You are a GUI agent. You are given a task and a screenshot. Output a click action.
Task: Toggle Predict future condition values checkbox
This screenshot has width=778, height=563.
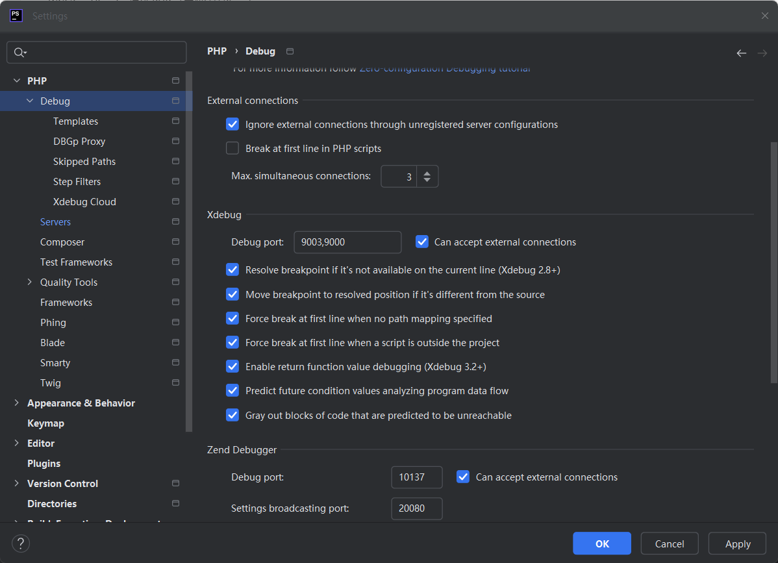(x=232, y=390)
